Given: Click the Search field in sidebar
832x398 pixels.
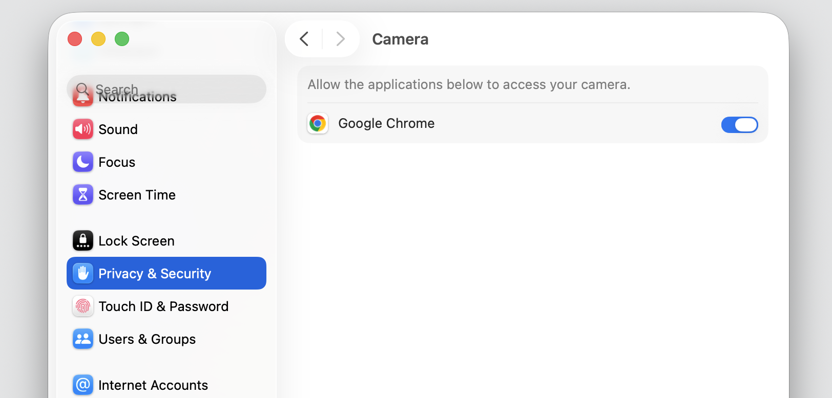Looking at the screenshot, I should tap(167, 89).
